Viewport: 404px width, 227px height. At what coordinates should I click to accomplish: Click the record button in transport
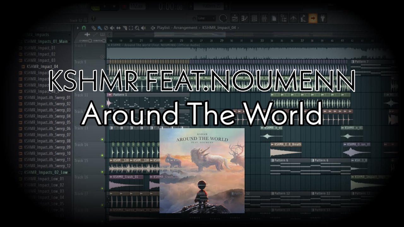[x=124, y=6]
